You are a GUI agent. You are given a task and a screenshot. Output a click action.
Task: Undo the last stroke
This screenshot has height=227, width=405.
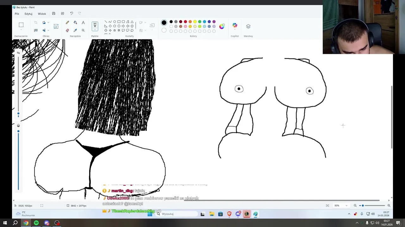point(72,14)
